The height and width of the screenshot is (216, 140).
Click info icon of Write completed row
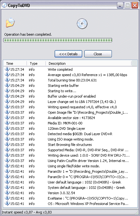tap(7, 69)
